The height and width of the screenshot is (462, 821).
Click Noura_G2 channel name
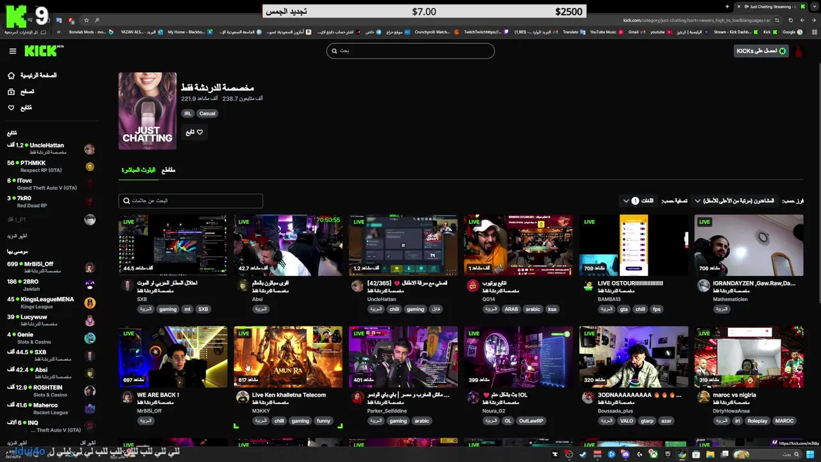[x=494, y=411]
